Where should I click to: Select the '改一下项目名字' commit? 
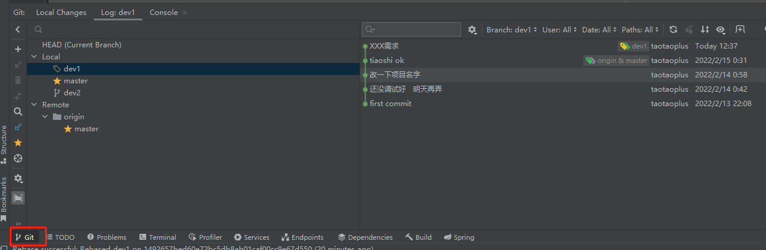563,75
